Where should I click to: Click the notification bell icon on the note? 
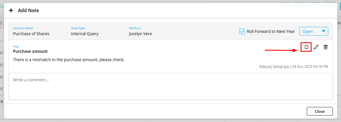[306, 47]
